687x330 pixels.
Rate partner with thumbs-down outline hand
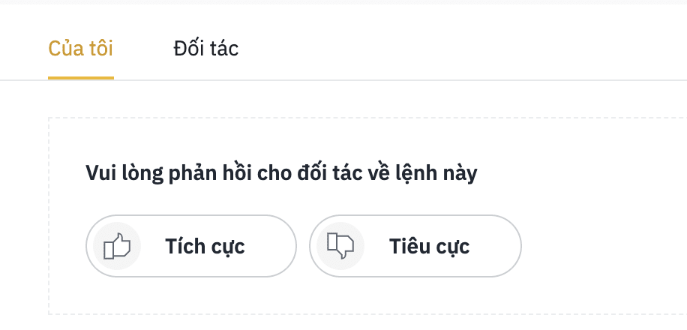[x=340, y=246]
